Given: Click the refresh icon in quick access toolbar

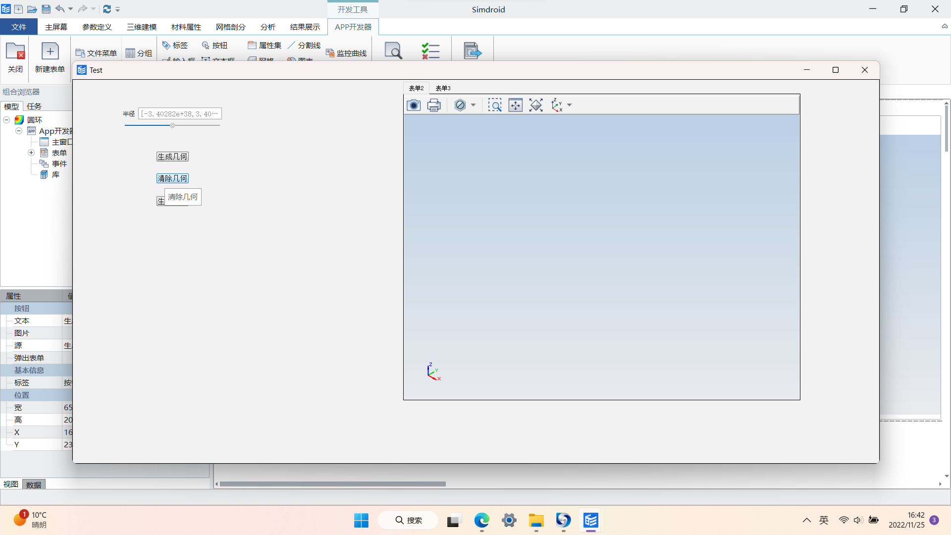Looking at the screenshot, I should [107, 9].
